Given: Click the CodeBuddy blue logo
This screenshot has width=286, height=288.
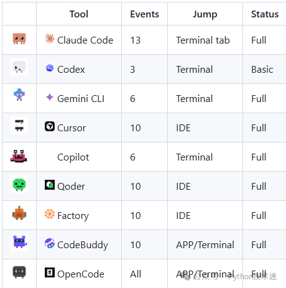Looking at the screenshot, I should [50, 243].
